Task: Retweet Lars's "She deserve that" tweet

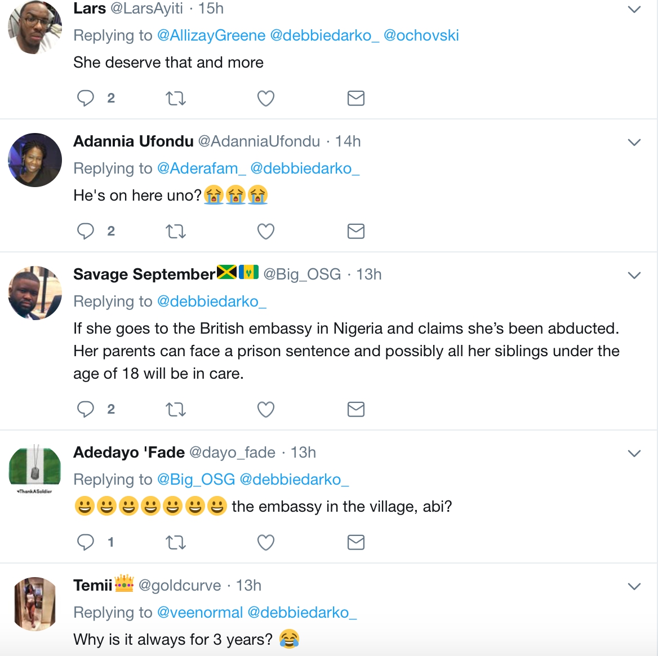Action: pyautogui.click(x=176, y=99)
